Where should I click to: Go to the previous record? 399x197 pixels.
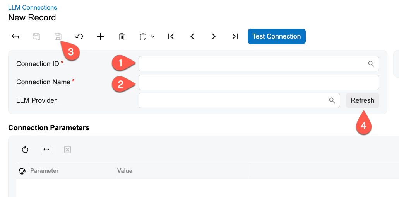[x=192, y=37]
